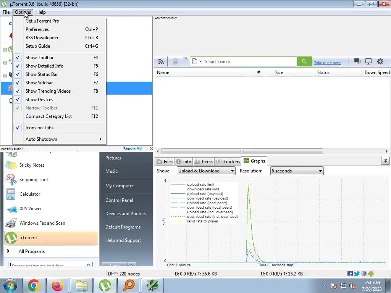Toggle Show Devices option
Screen dimensions: 391x293
(59, 100)
